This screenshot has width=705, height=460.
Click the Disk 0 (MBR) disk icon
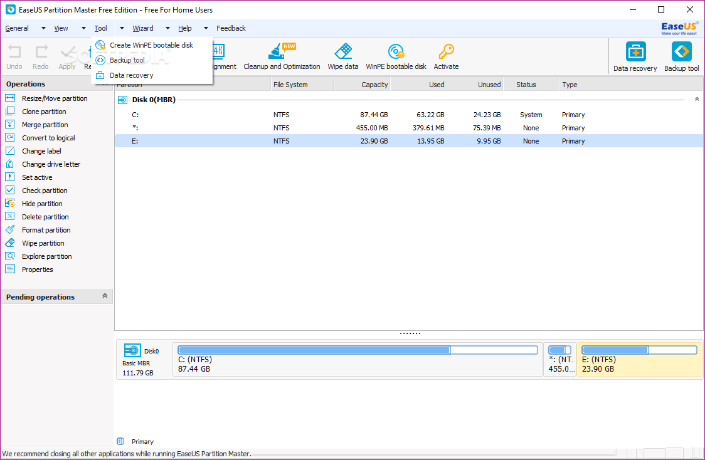[122, 100]
